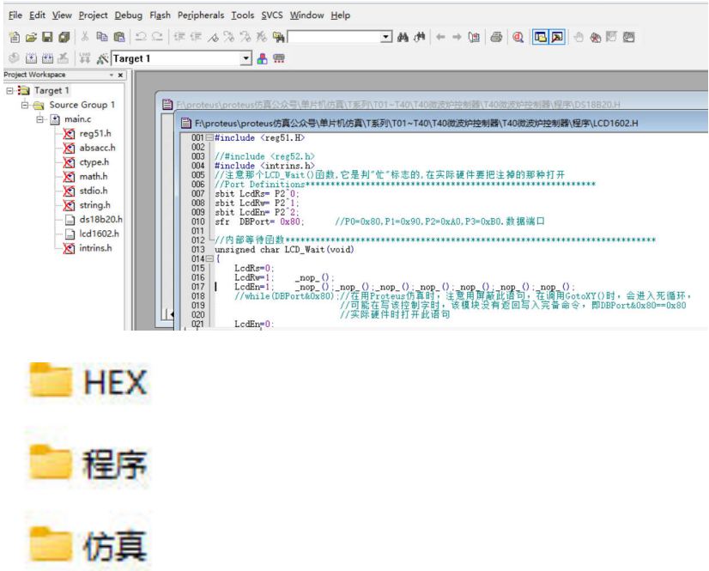Select lcd1602.h in the project tree

tap(99, 234)
